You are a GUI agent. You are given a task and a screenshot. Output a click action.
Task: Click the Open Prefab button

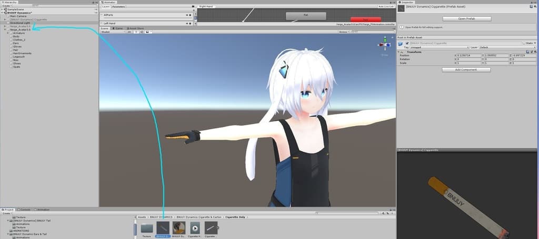pyautogui.click(x=466, y=18)
